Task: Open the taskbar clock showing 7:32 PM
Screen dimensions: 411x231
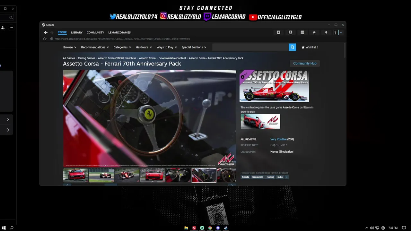Action: [x=393, y=228]
